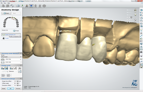Click the green up-arrow export toolbar icon
This screenshot has width=143, height=92.
tap(22, 6)
